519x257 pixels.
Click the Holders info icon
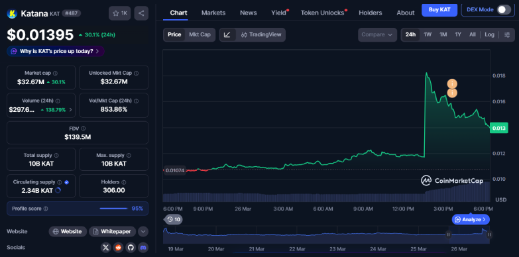[x=123, y=182]
